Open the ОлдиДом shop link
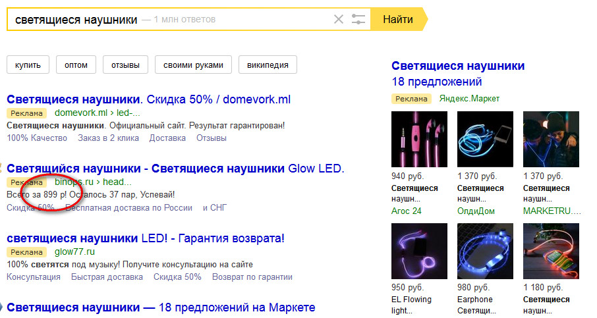597x318 pixels. pyautogui.click(x=476, y=211)
